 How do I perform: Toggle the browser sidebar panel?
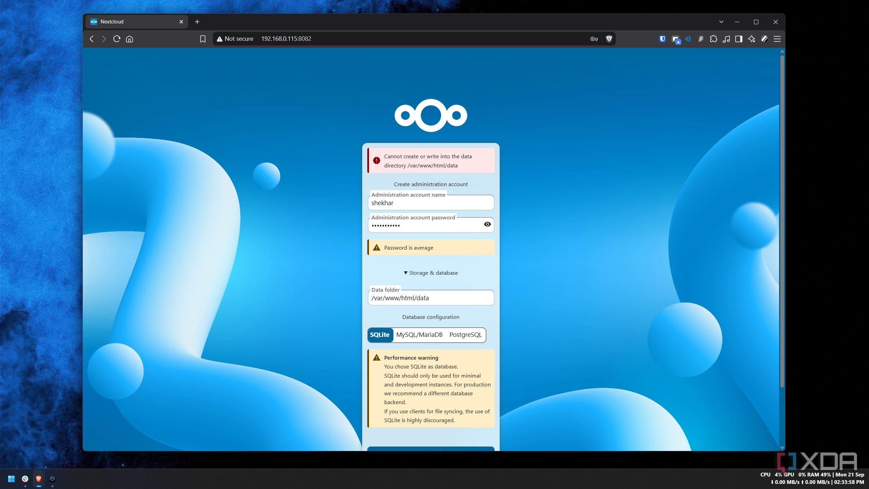pyautogui.click(x=739, y=39)
